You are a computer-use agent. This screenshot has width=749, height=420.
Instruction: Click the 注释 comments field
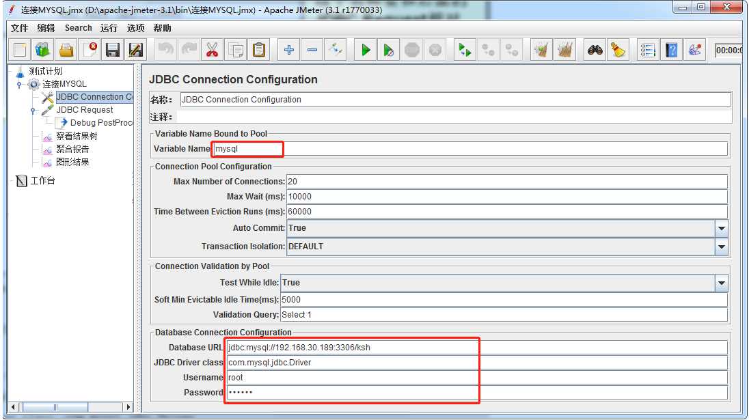454,117
